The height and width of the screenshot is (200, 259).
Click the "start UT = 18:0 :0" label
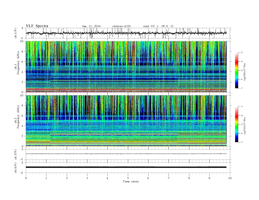(158, 26)
